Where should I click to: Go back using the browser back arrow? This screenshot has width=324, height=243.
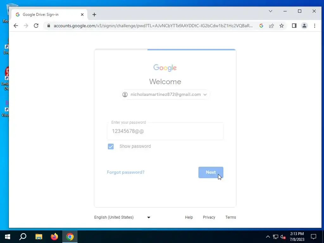tap(16, 26)
